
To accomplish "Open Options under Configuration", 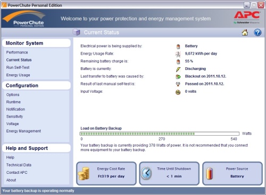I will point(13,95).
